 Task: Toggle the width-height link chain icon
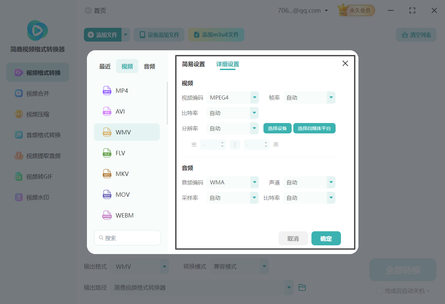235,144
